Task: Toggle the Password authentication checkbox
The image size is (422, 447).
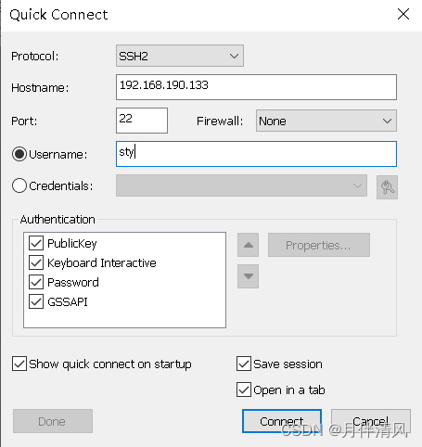Action: pyautogui.click(x=36, y=282)
